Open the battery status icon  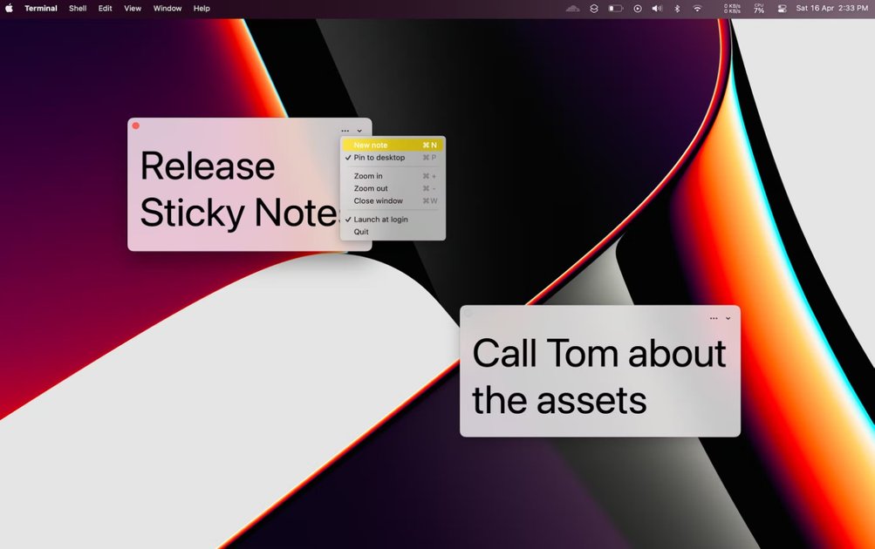pos(616,8)
